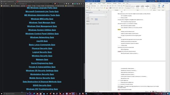Toggle Show/Hide paragraph marks in Word
The width and height of the screenshot is (170, 95).
(124, 6)
